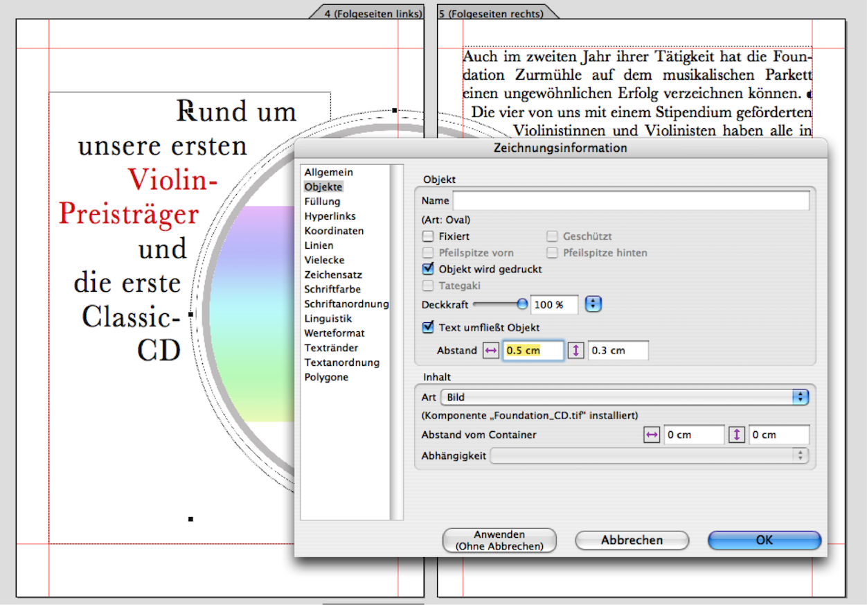Viewport: 867px width, 605px height.
Task: Click the Deckkraft opacity slider handle
Action: pos(522,304)
